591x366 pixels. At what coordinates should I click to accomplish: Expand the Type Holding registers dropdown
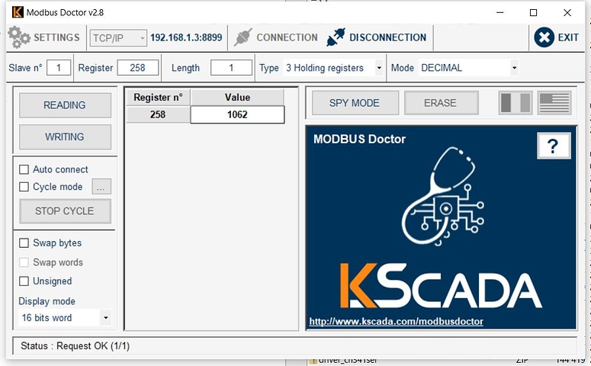379,68
